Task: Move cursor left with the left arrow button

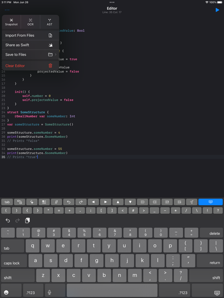Action: pyautogui.click(x=93, y=202)
